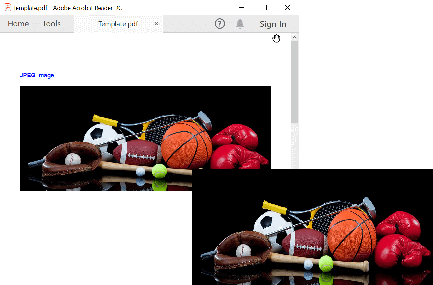This screenshot has width=433, height=285.
Task: Open the notifications bell icon
Action: point(240,24)
